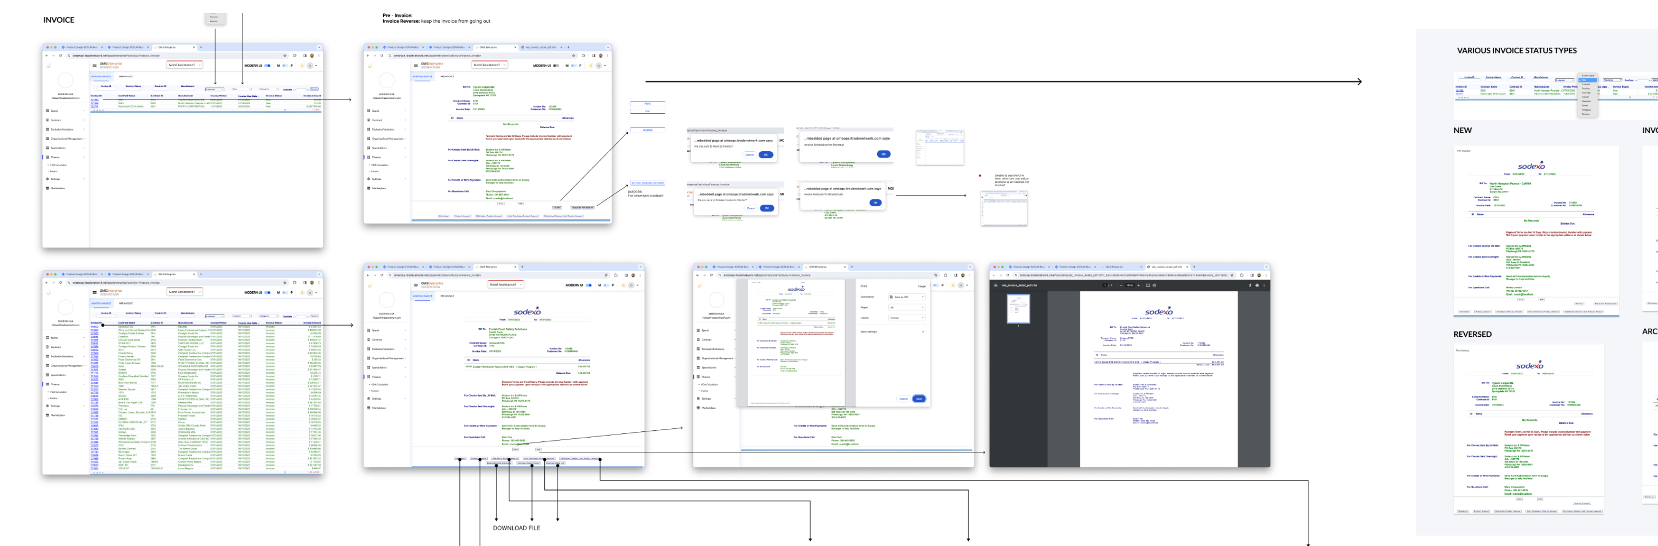Click rotate icon in PDF viewer toolbar
Screen dimensions: 1658x546
pos(1154,285)
